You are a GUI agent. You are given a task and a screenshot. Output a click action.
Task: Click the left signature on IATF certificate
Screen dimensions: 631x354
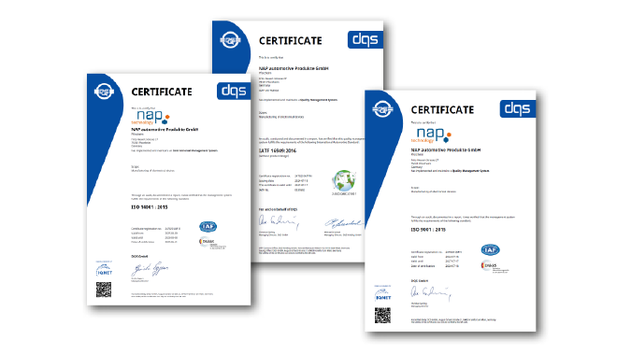pos(279,222)
